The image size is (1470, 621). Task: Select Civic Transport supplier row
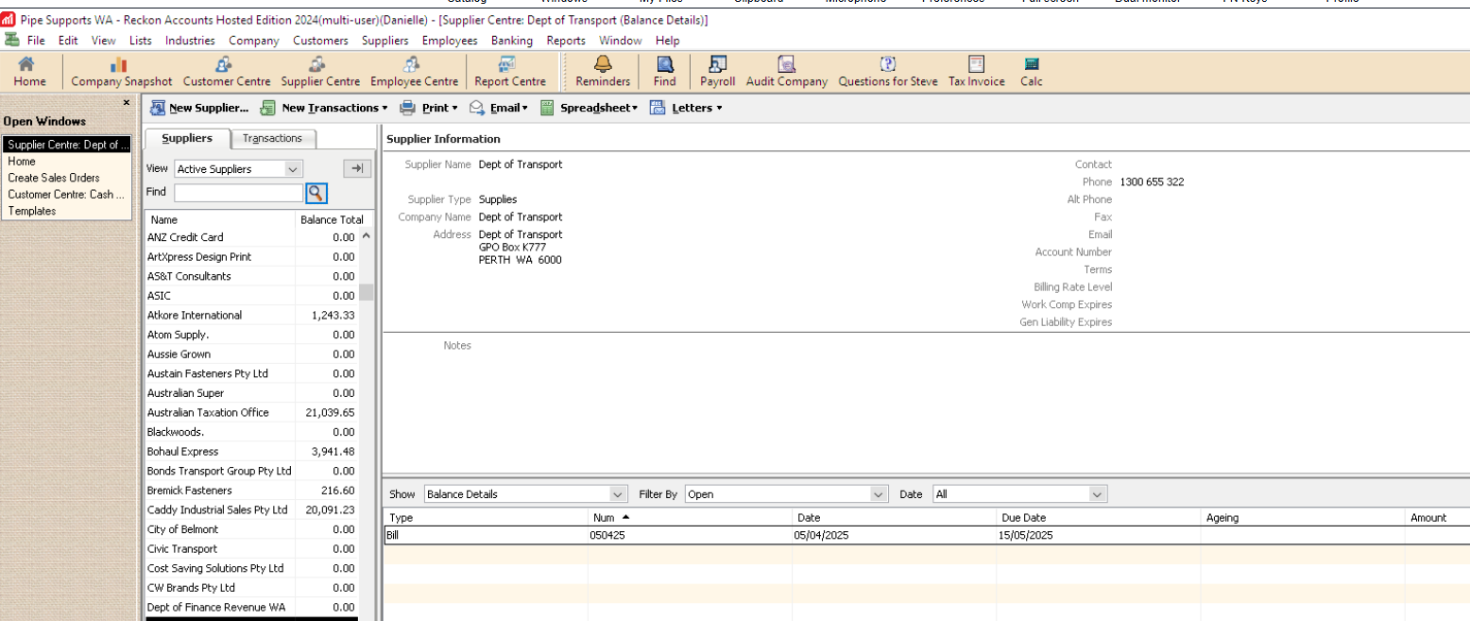[251, 548]
